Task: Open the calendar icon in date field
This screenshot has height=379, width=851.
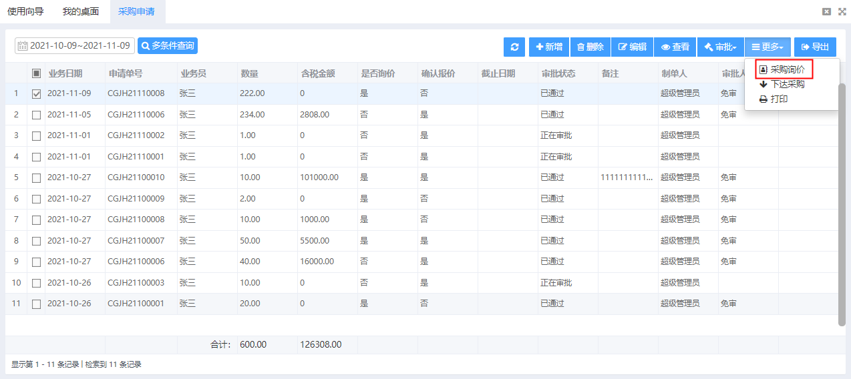Action: pos(23,46)
